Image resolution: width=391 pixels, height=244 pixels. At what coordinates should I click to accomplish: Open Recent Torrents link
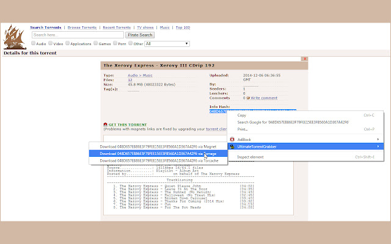coord(117,27)
